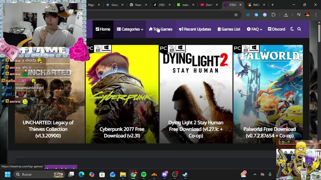Close the STEAMRIP tab
Screen dimensions: 321x180
point(240,5)
